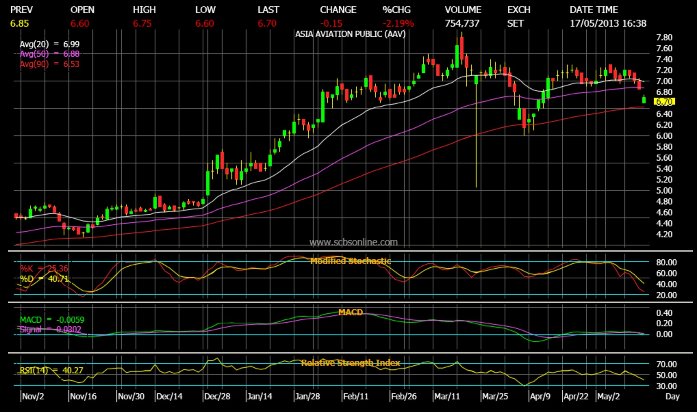Click the Signal = 0.0302 reading
This screenshot has height=412, width=697.
click(50, 329)
